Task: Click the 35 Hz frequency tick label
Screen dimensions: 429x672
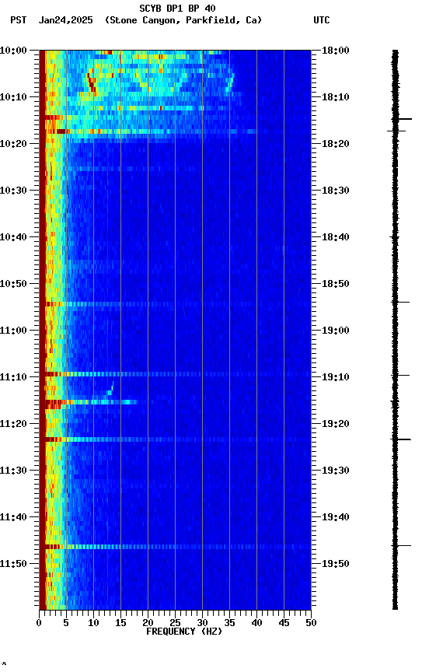Action: pyautogui.click(x=229, y=623)
